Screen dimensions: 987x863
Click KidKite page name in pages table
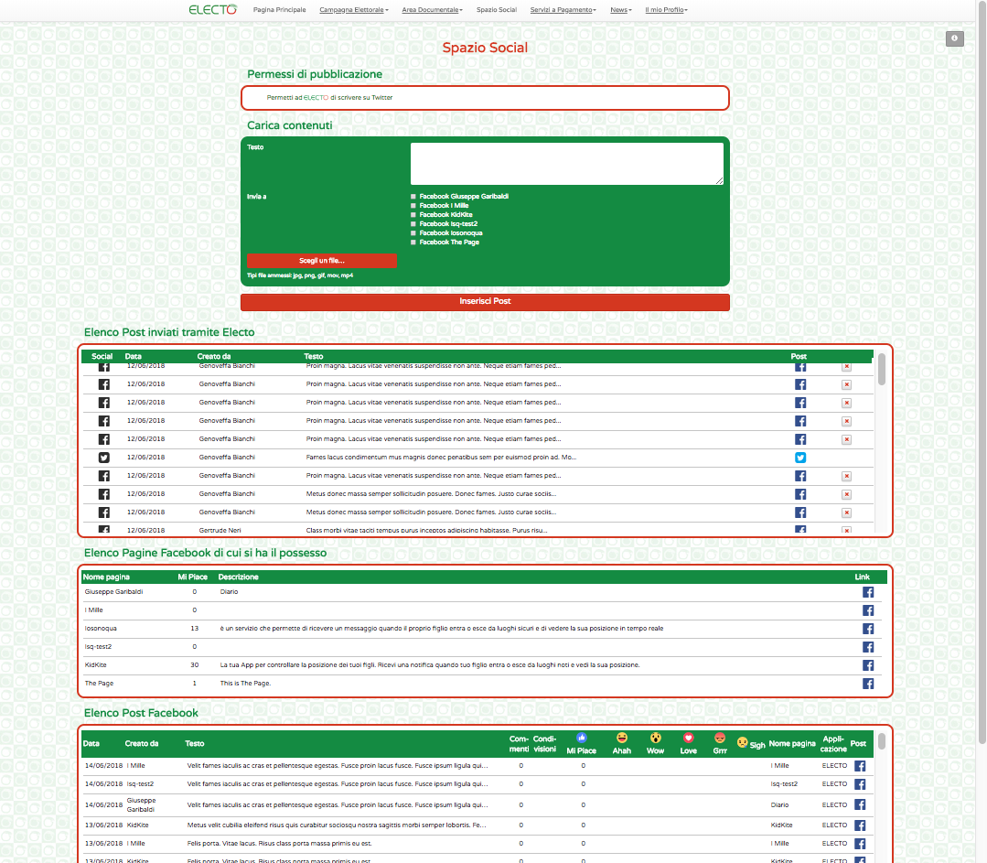(x=96, y=665)
